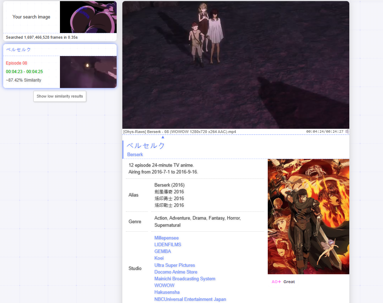The width and height of the screenshot is (383, 303).
Task: Click your search image thumbnail
Action: click(88, 17)
